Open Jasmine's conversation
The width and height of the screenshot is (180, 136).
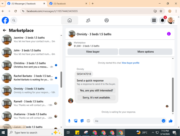(x=30, y=40)
